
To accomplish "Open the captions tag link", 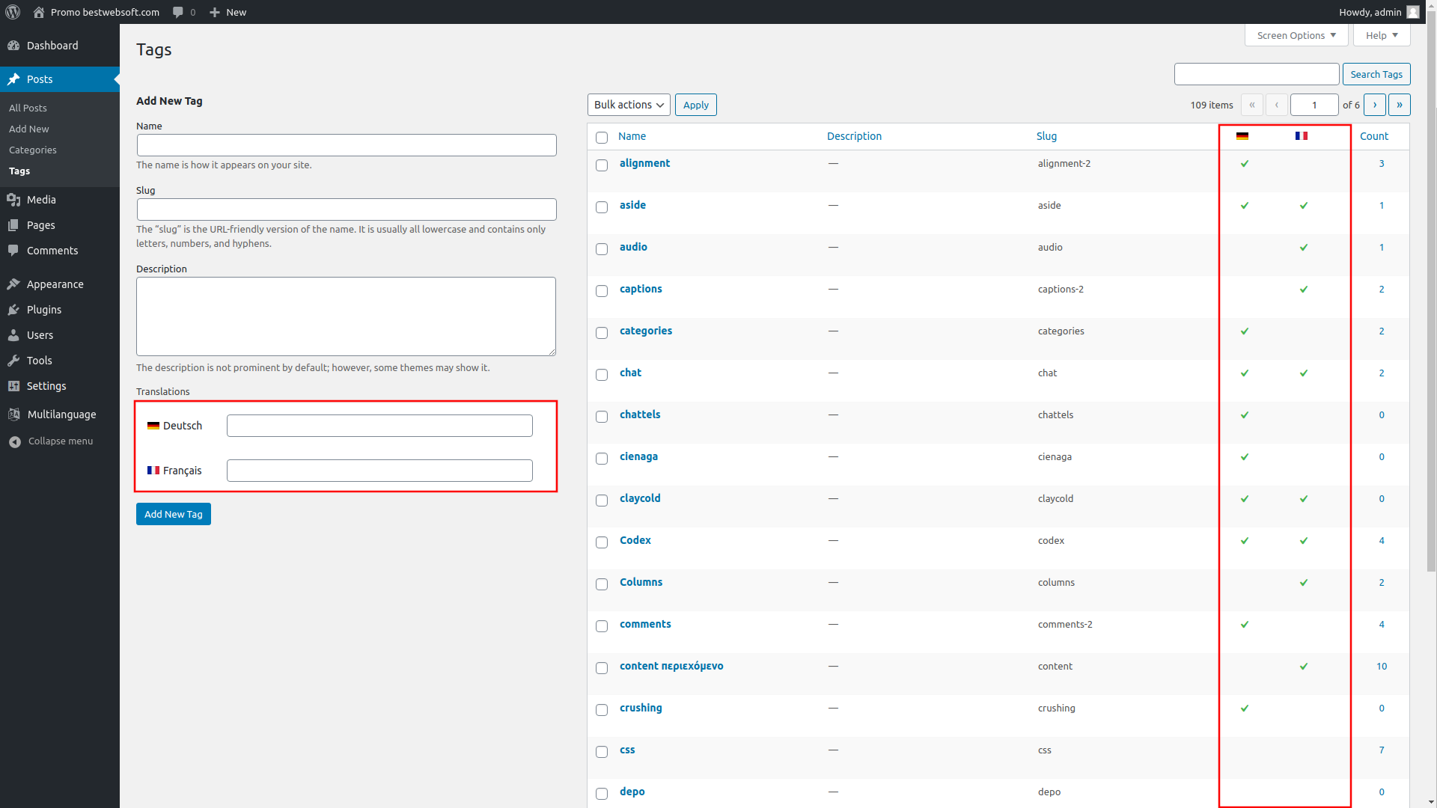I will tap(641, 289).
